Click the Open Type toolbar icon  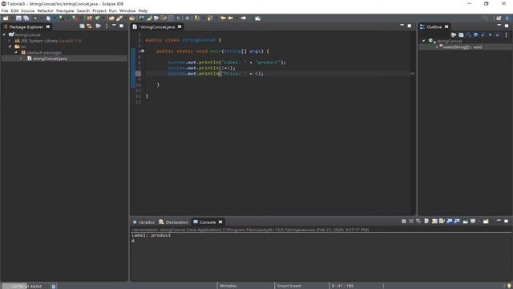pos(111,18)
